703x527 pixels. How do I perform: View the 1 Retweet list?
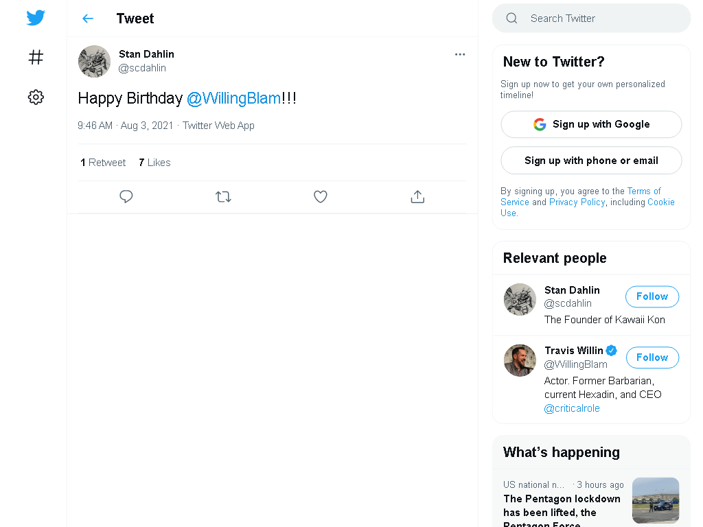[103, 162]
